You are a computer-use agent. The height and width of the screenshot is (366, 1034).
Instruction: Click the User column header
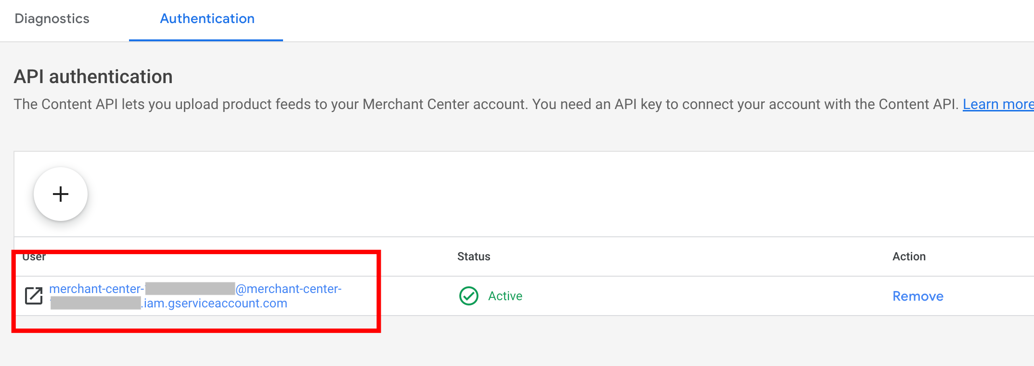tap(34, 256)
